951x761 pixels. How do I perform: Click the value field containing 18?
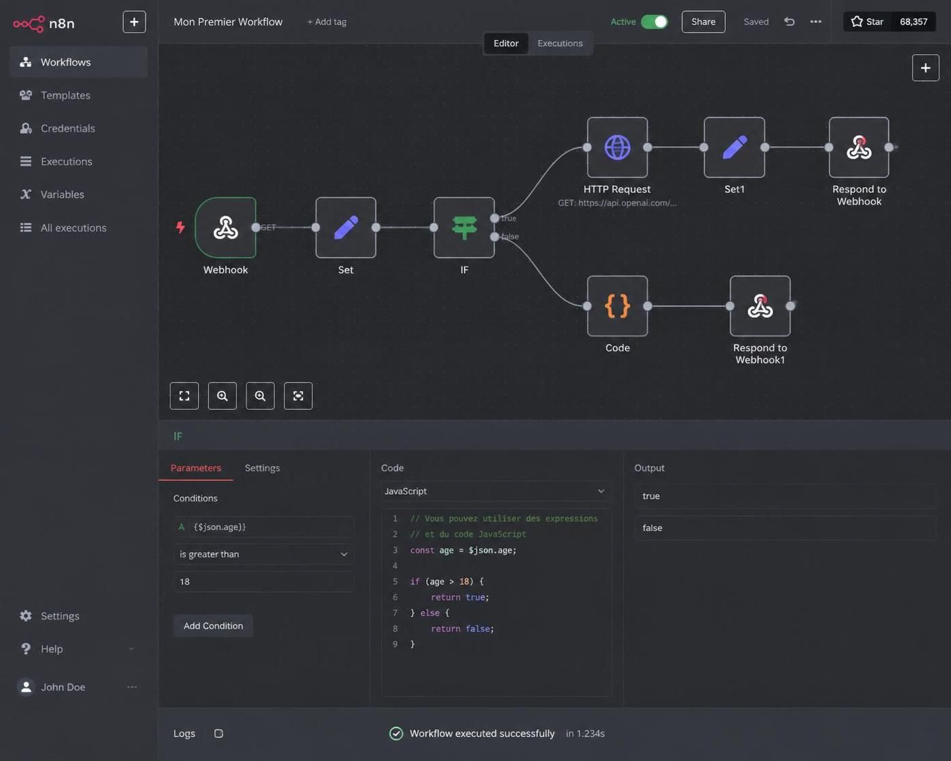tap(264, 582)
